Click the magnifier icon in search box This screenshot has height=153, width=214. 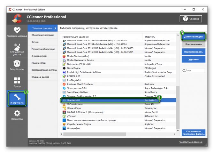(x=184, y=70)
